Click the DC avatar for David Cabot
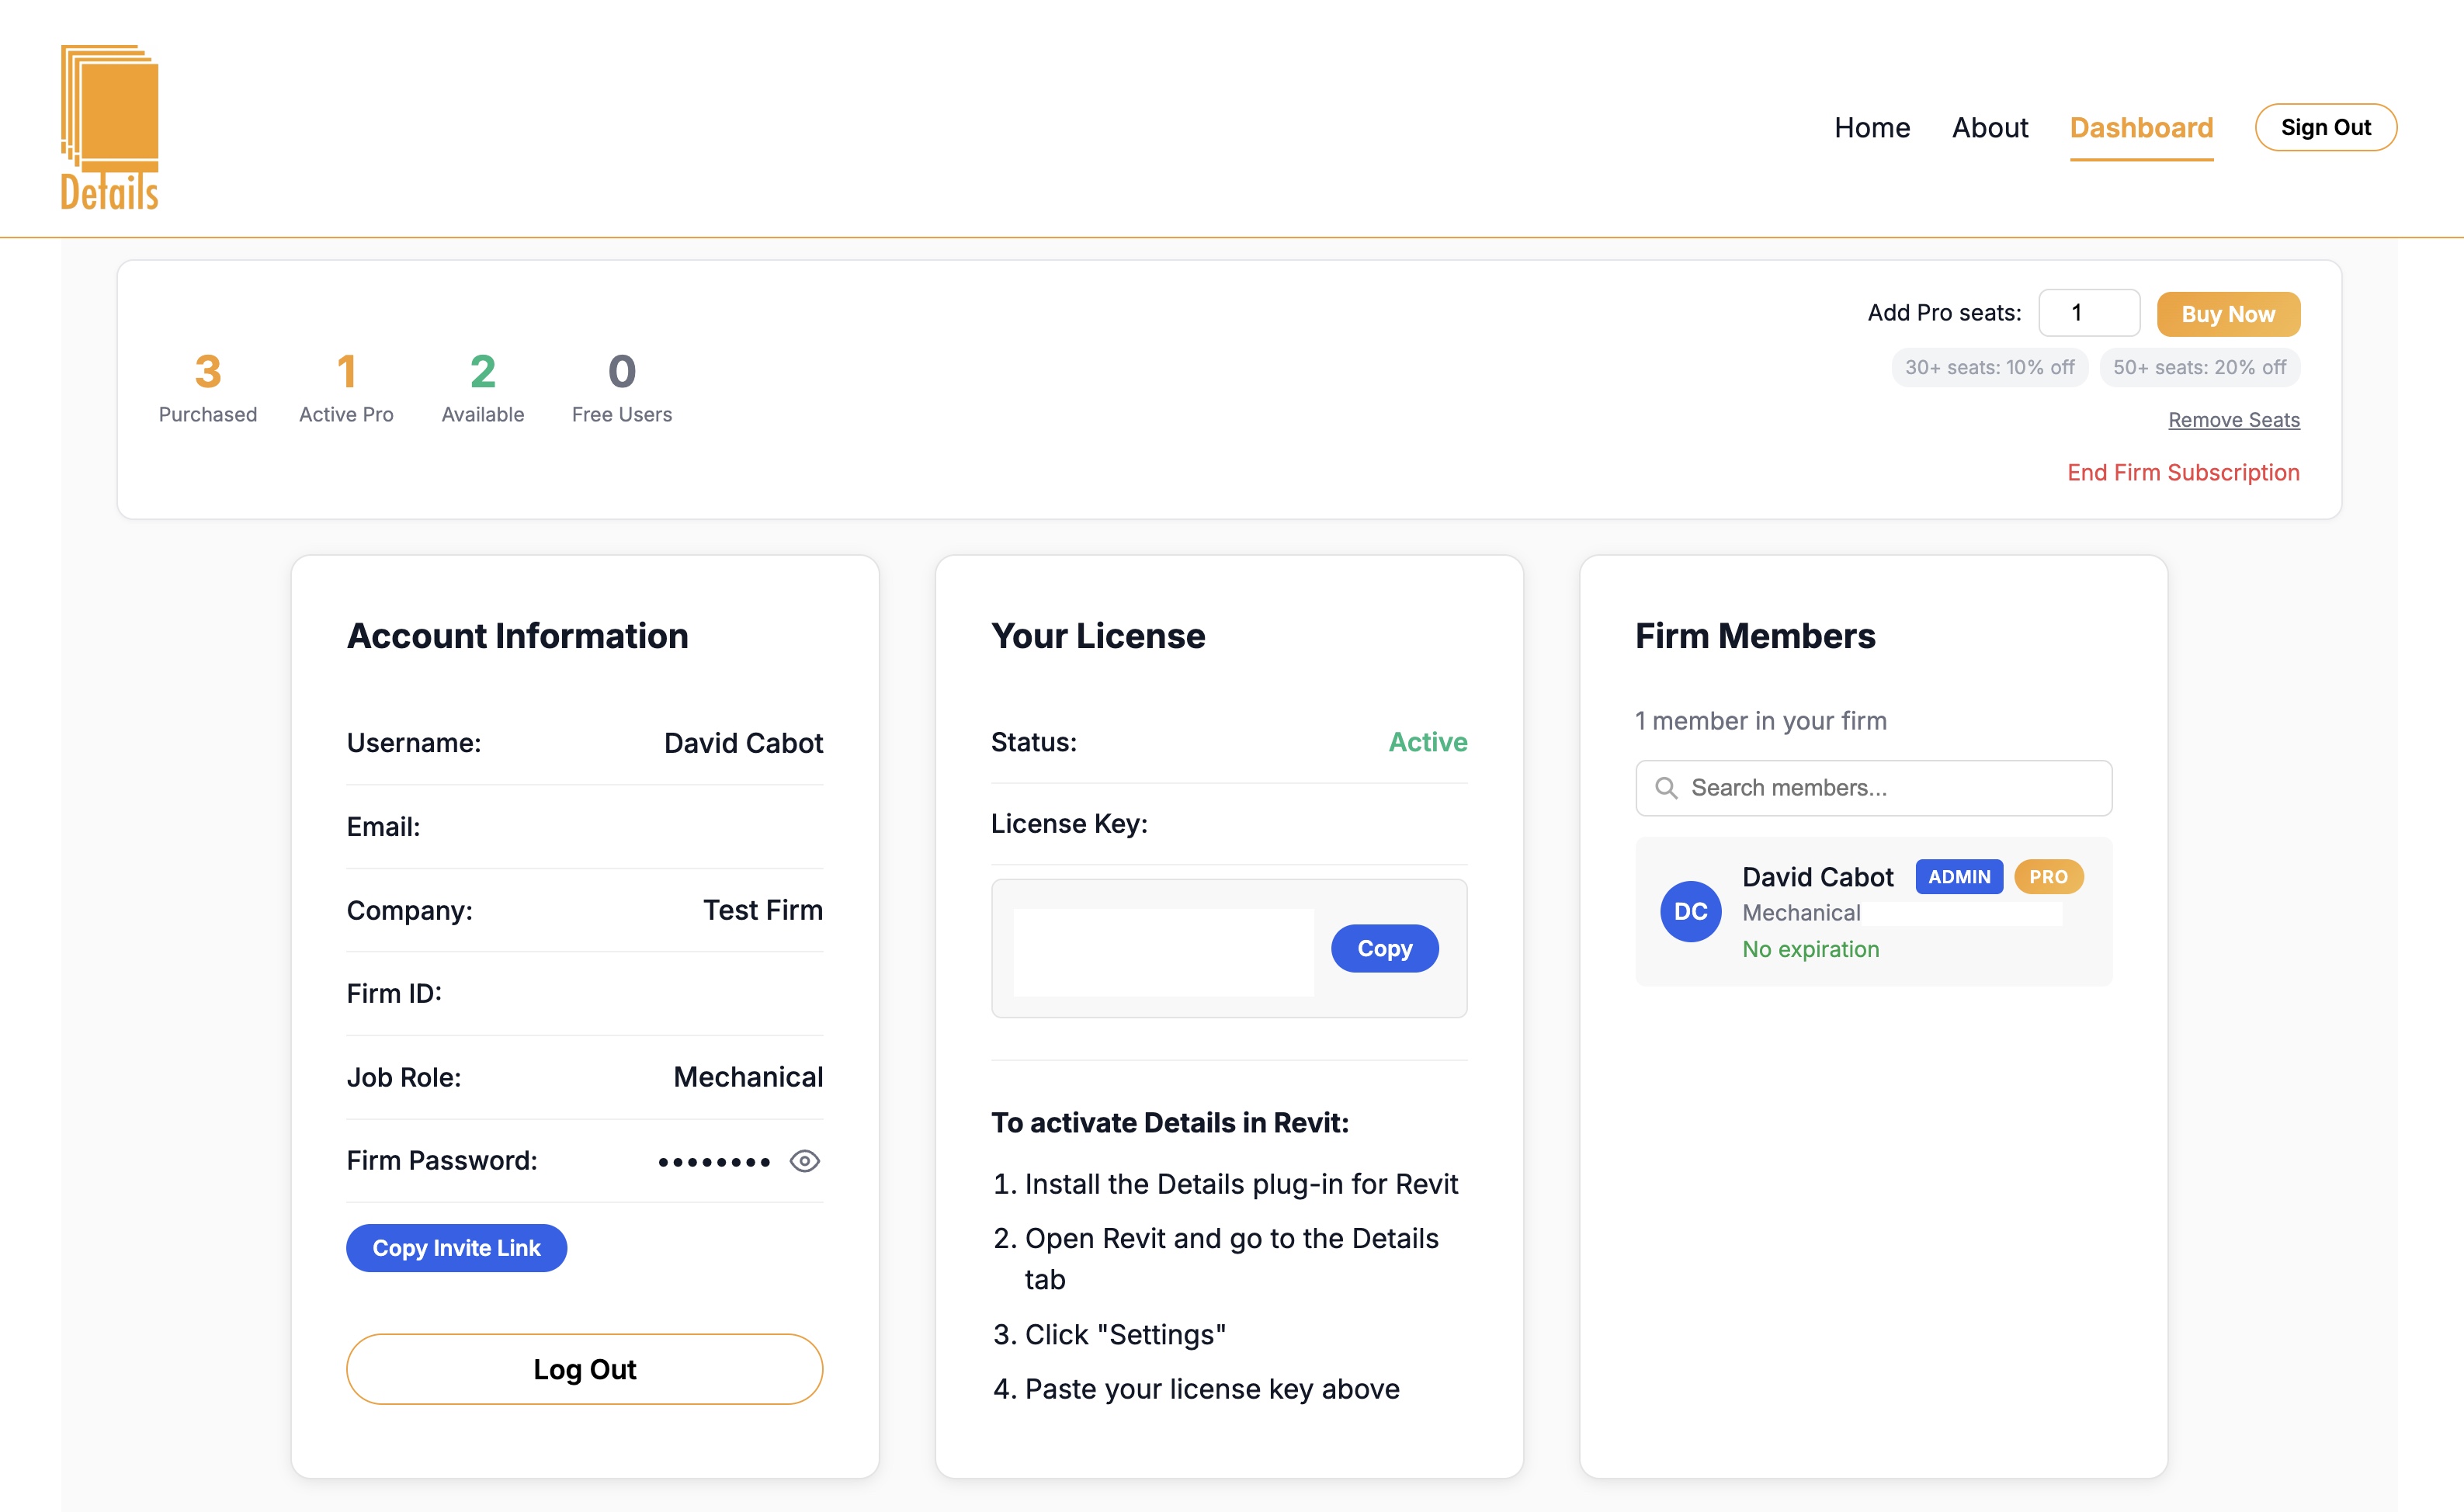This screenshot has height=1512, width=2464. click(1691, 911)
